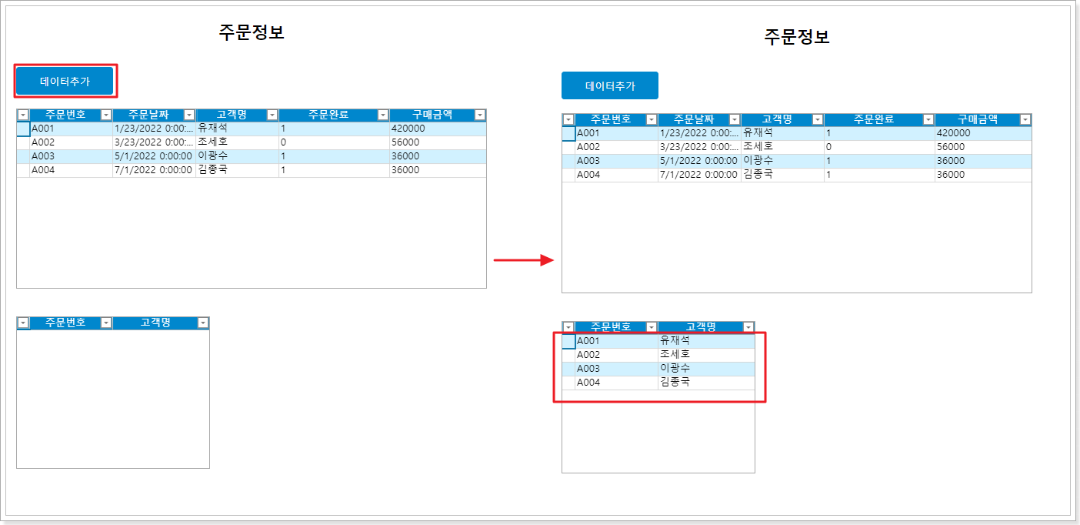This screenshot has height=525, width=1080.
Task: Open 주문완료 filter arrow in left upper table
Action: point(383,115)
